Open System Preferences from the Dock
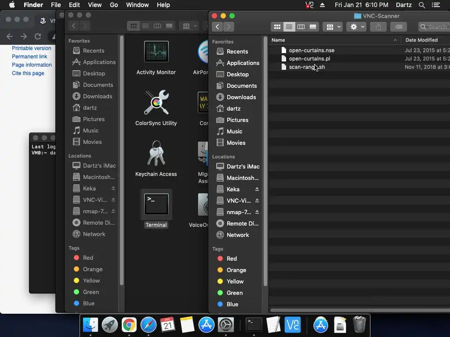 point(226,325)
